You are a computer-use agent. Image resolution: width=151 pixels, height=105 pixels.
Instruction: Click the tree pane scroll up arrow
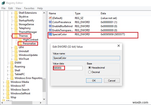(x=44, y=13)
